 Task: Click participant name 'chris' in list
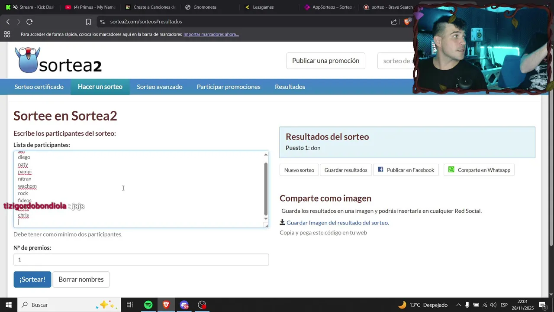[23, 215]
